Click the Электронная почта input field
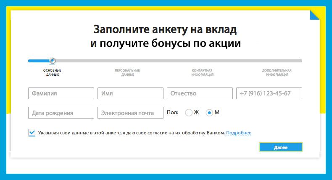The height and width of the screenshot is (180, 332). click(x=130, y=113)
